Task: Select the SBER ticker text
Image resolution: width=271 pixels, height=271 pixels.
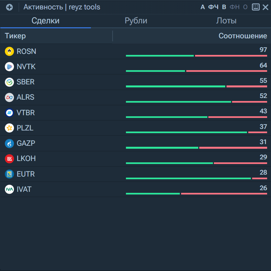Action: [x=26, y=82]
